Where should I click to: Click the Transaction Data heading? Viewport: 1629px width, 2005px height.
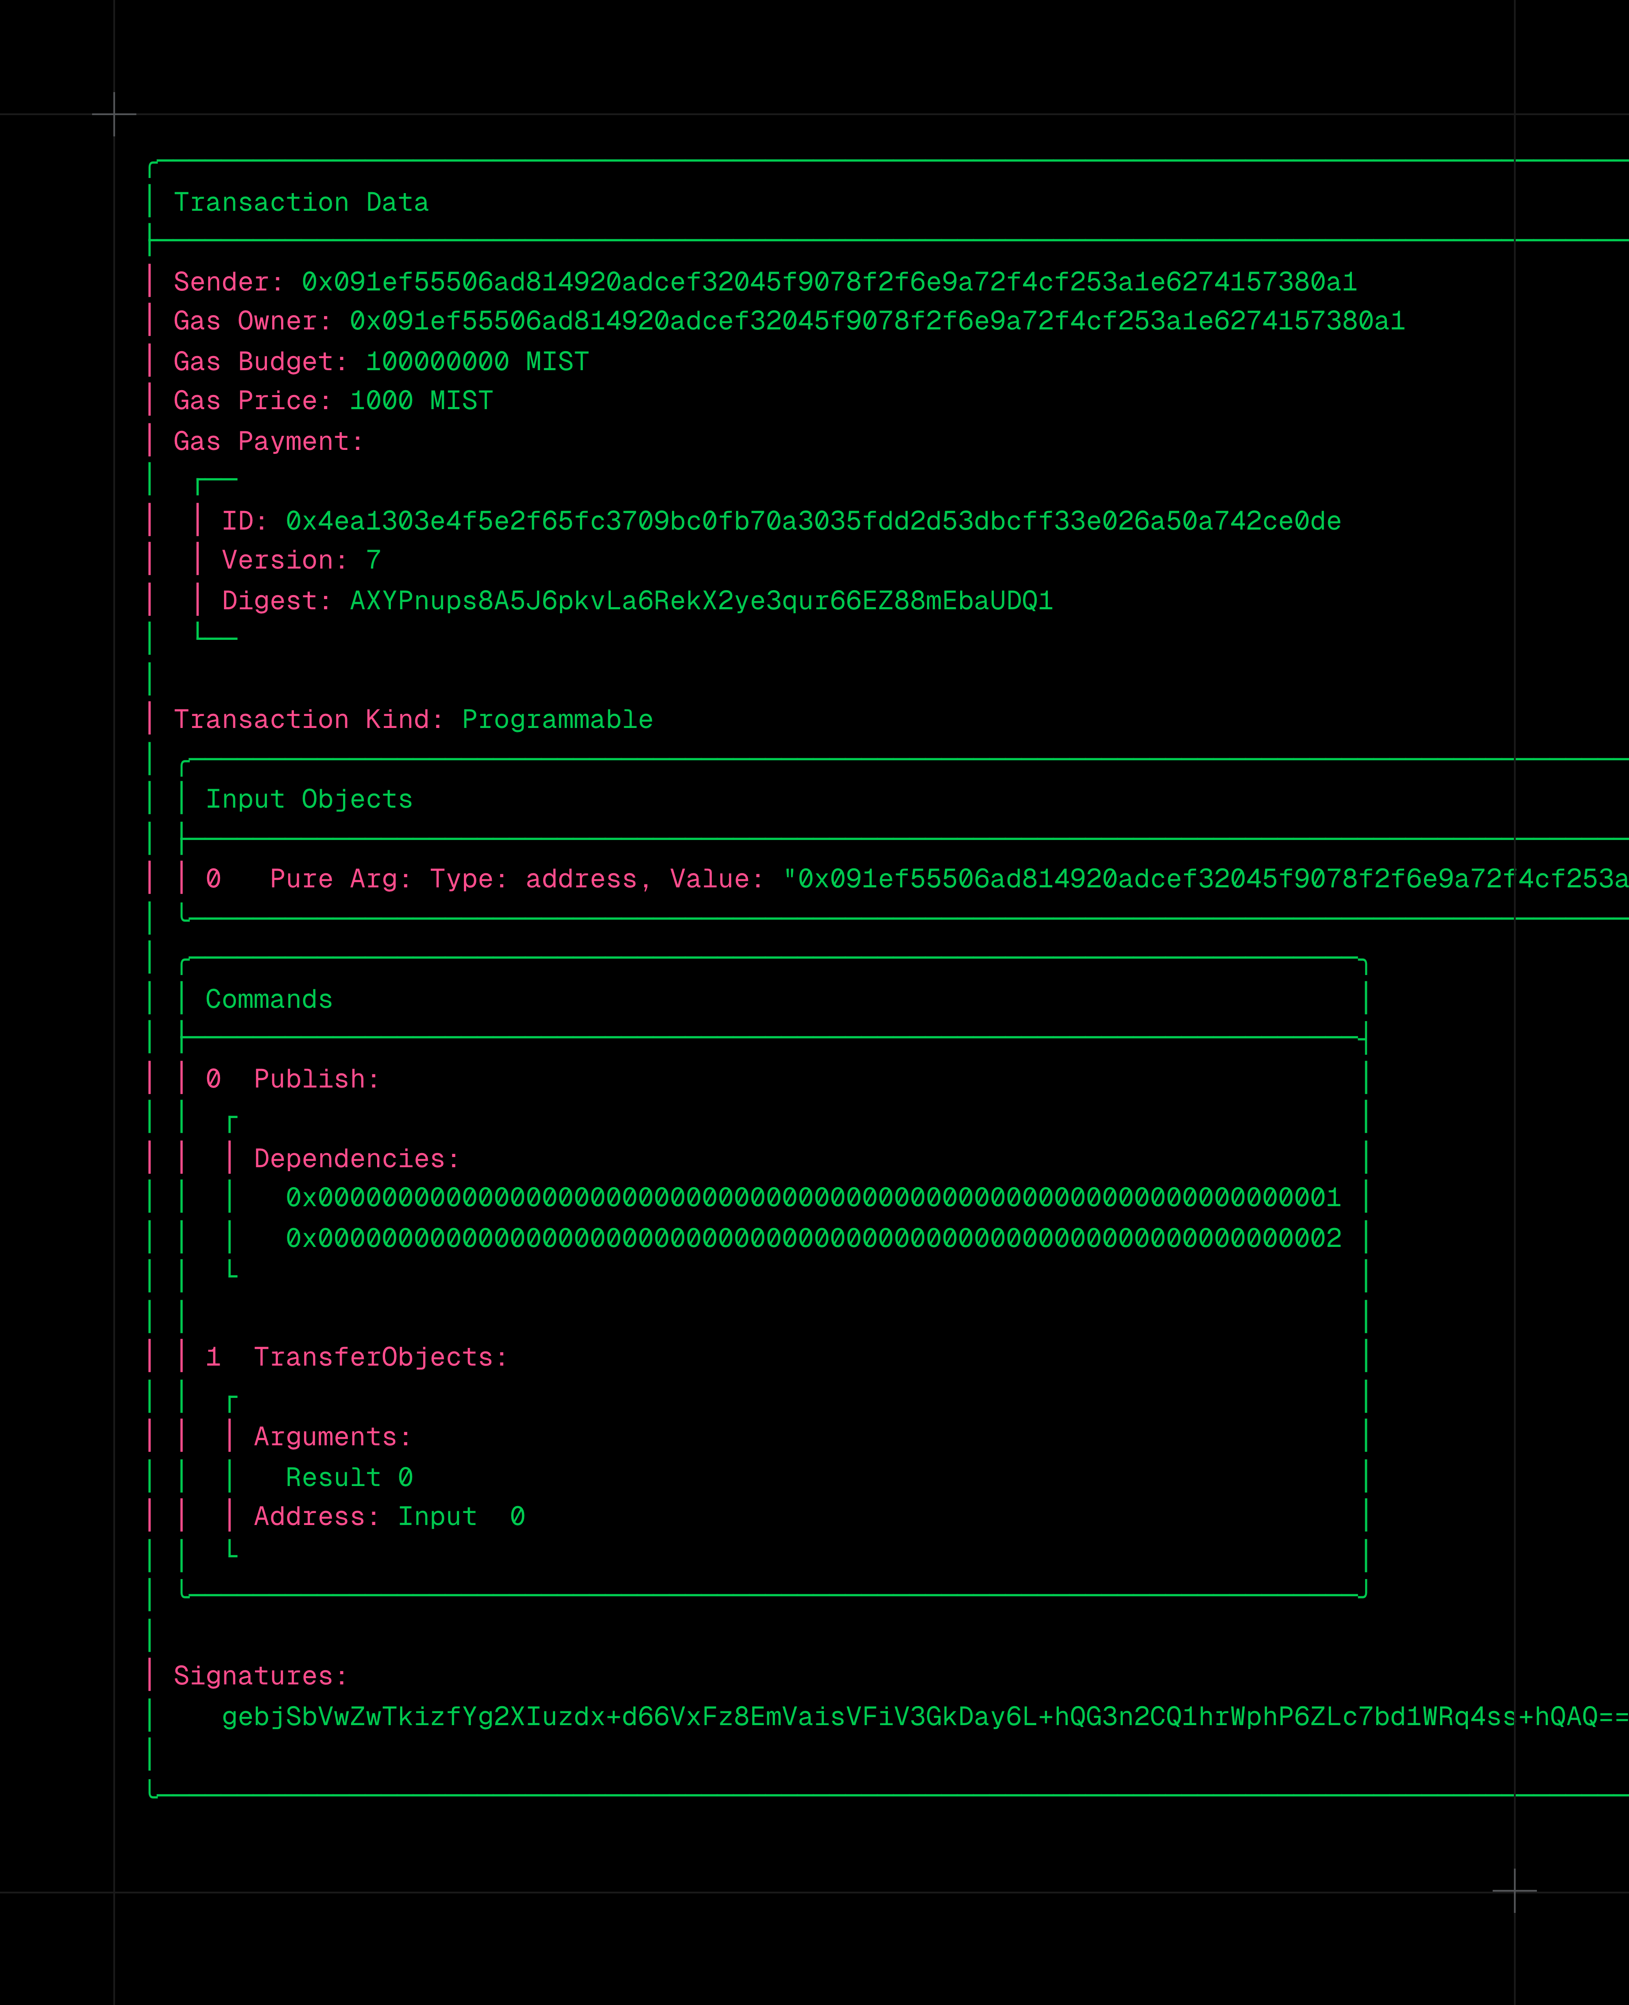click(300, 203)
